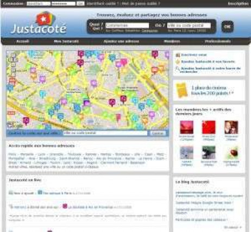Click the magnifier icon for search bar
The image size is (251, 232).
[x=178, y=69]
